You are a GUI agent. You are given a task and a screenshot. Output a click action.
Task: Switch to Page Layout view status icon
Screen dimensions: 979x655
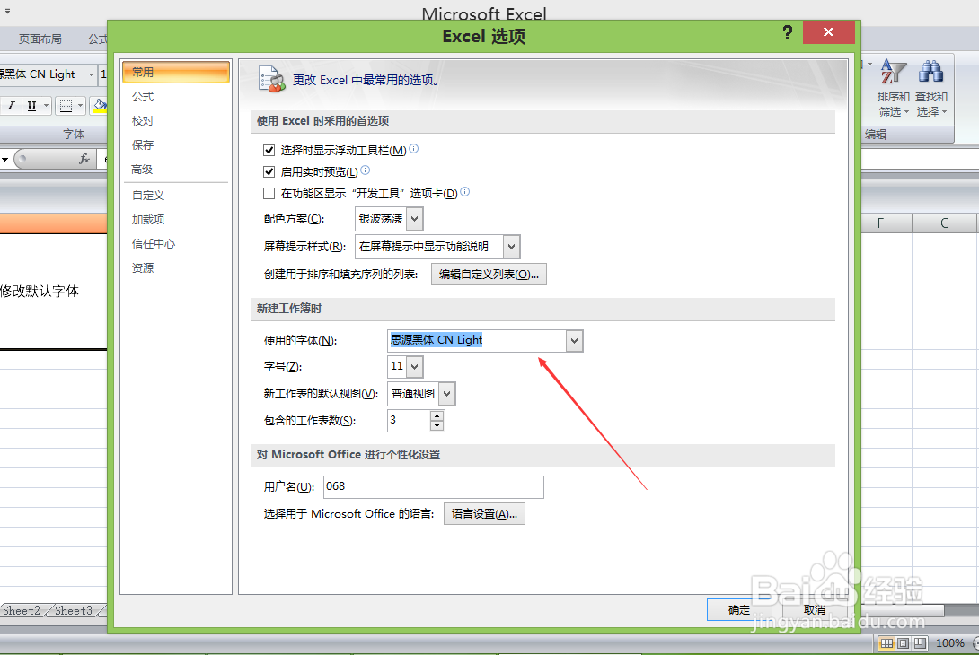(903, 643)
